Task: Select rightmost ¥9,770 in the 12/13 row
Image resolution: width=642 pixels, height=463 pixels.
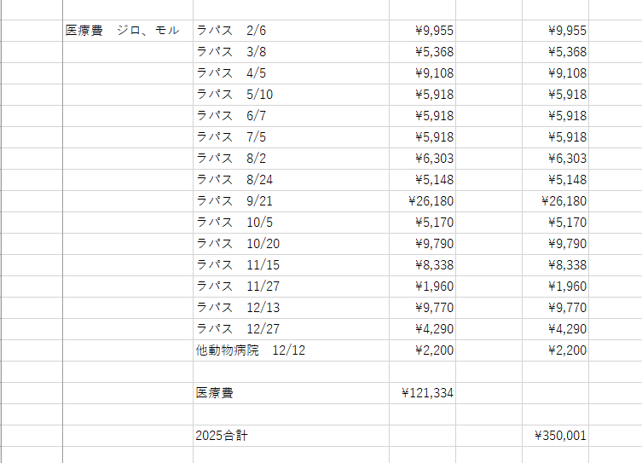Action: (555, 308)
